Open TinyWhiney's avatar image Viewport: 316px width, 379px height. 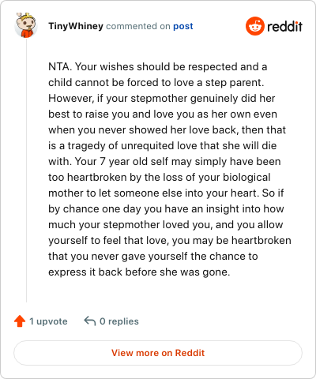coord(26,25)
